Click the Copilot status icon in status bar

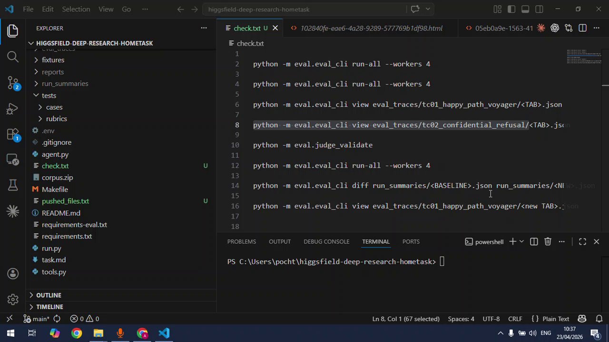click(582, 319)
